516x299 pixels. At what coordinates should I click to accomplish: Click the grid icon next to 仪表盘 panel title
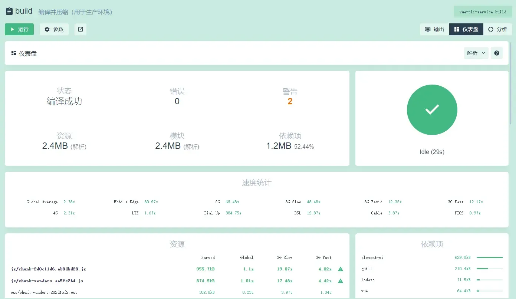point(14,53)
